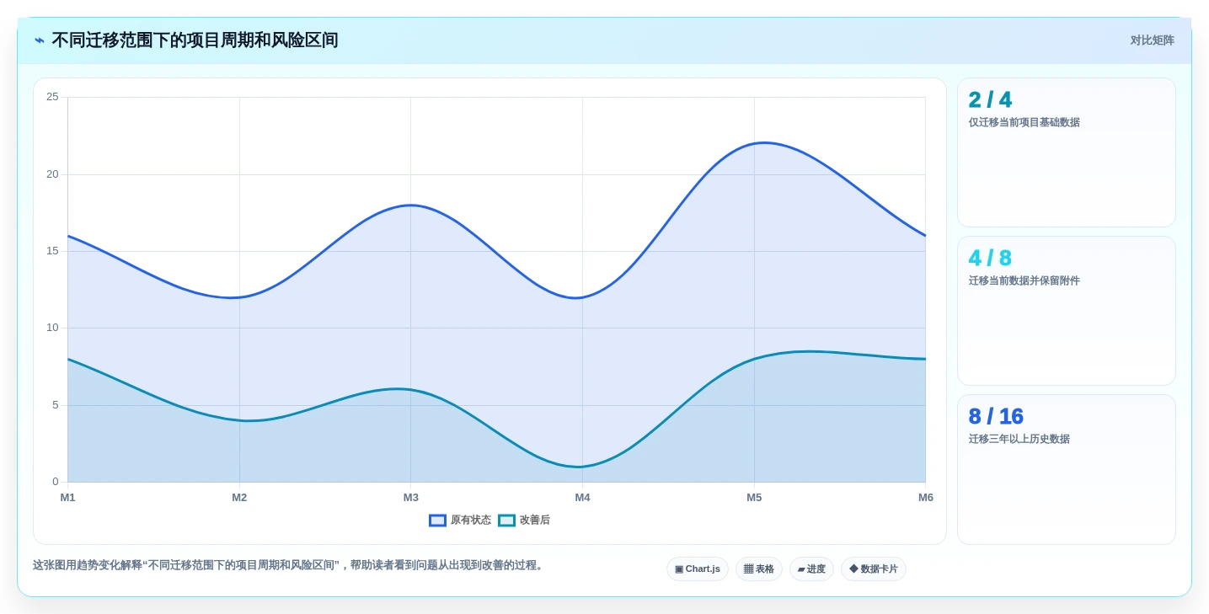Click the 10 y-axis value
The width and height of the screenshot is (1209, 614).
click(x=52, y=328)
